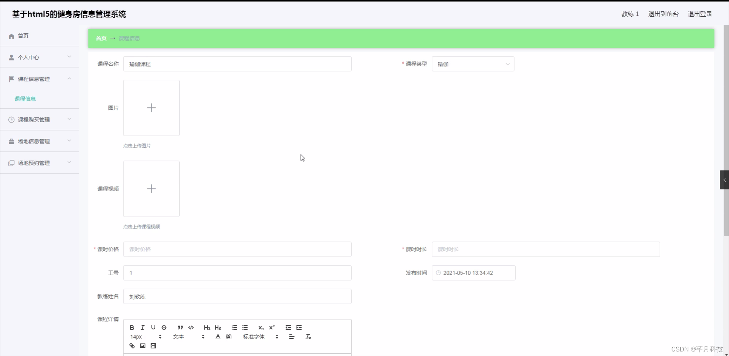Viewport: 729px width, 356px height.
Task: Apply italic formatting in 课程详情 editor
Action: pos(142,328)
